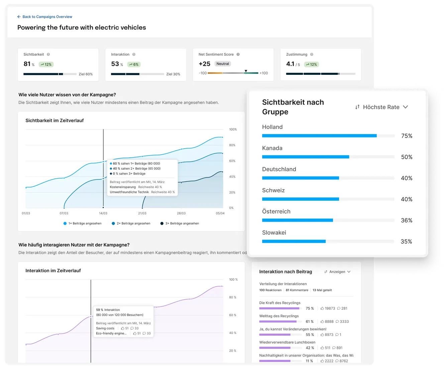This screenshot has width=444, height=368.
Task: Click the green 12% trend badge on Sichtbarkeit
Action: [46, 64]
